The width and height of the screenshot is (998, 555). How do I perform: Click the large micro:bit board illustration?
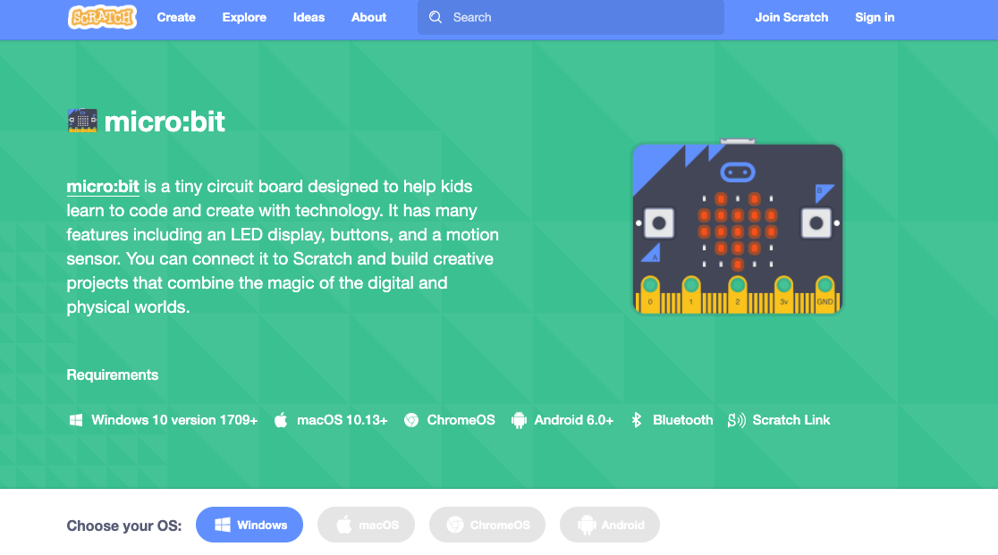coord(737,228)
